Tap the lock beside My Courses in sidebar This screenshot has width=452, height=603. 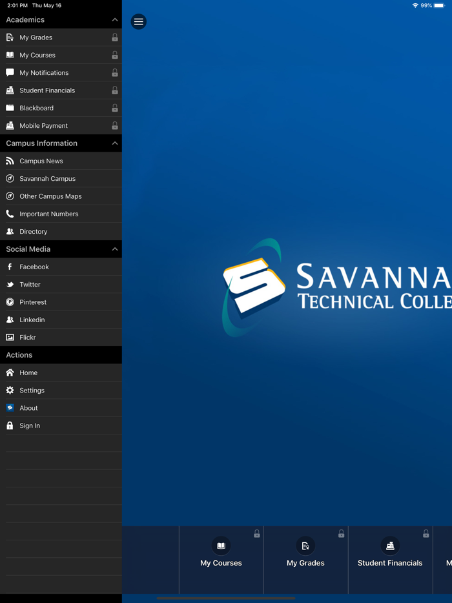115,55
